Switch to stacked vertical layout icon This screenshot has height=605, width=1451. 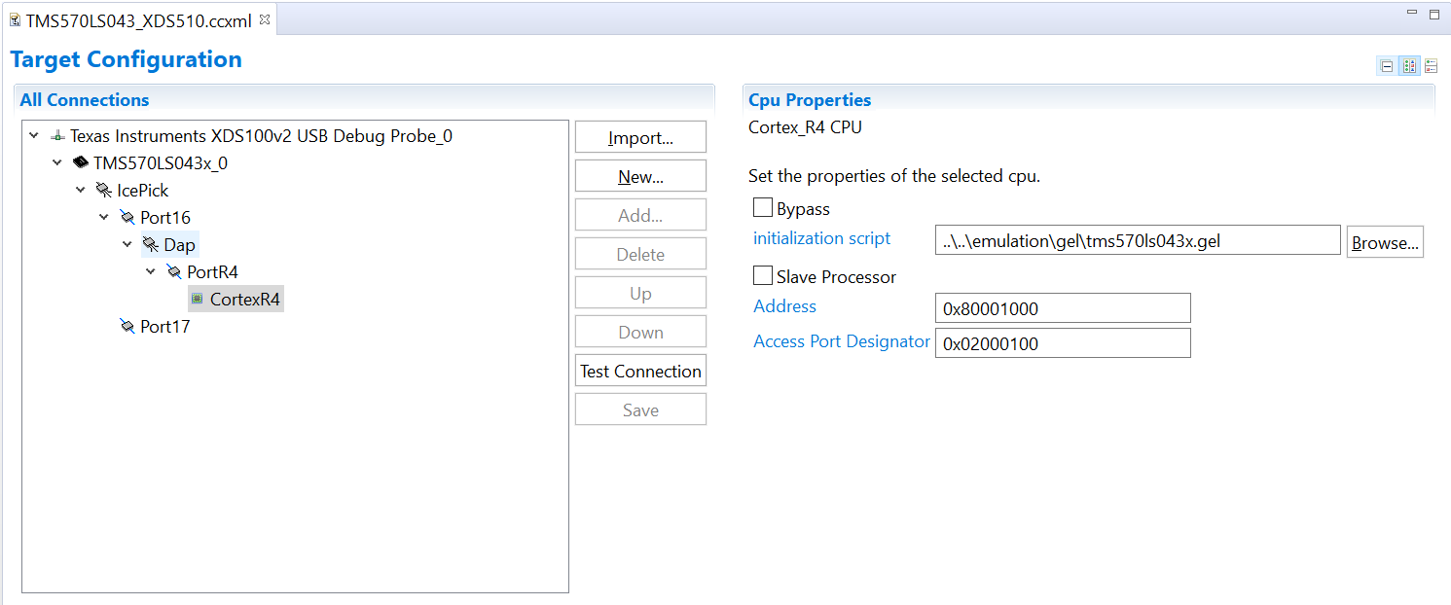(1432, 66)
